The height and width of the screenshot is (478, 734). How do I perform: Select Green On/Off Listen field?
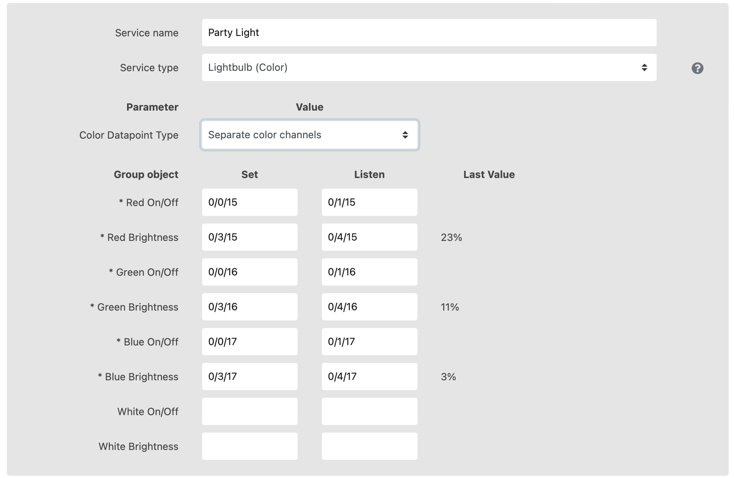click(369, 272)
